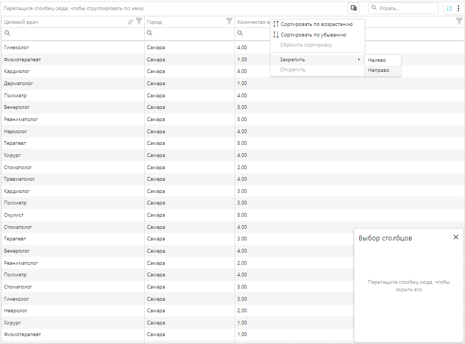
Task: Click search icon under Целевой врач column
Action: click(7, 33)
